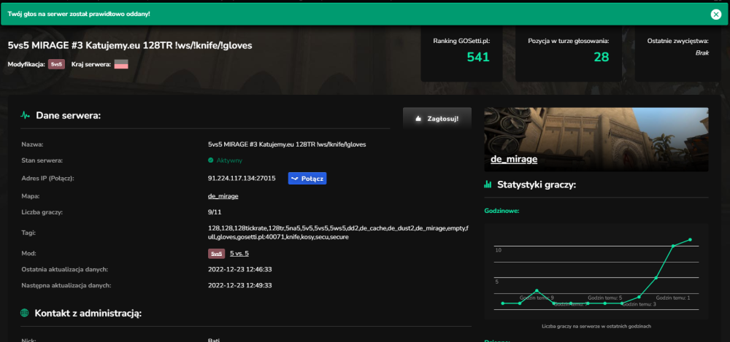Click the voting round position value 28
The width and height of the screenshot is (730, 342).
(x=601, y=57)
